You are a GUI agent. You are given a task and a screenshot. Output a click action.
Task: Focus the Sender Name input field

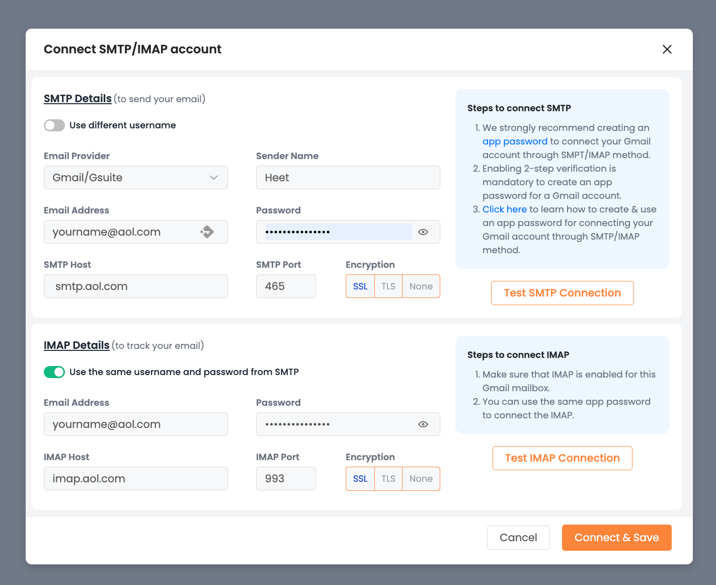point(348,178)
